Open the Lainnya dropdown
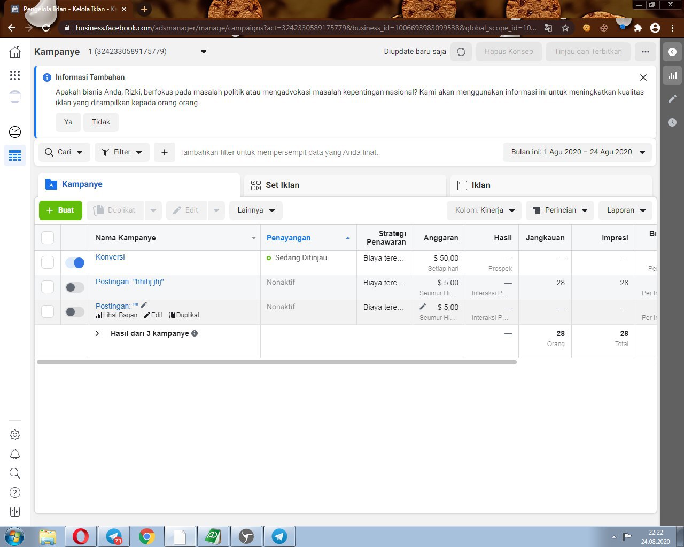This screenshot has width=684, height=547. pyautogui.click(x=256, y=210)
